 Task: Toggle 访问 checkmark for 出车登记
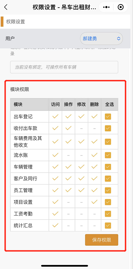(55, 116)
